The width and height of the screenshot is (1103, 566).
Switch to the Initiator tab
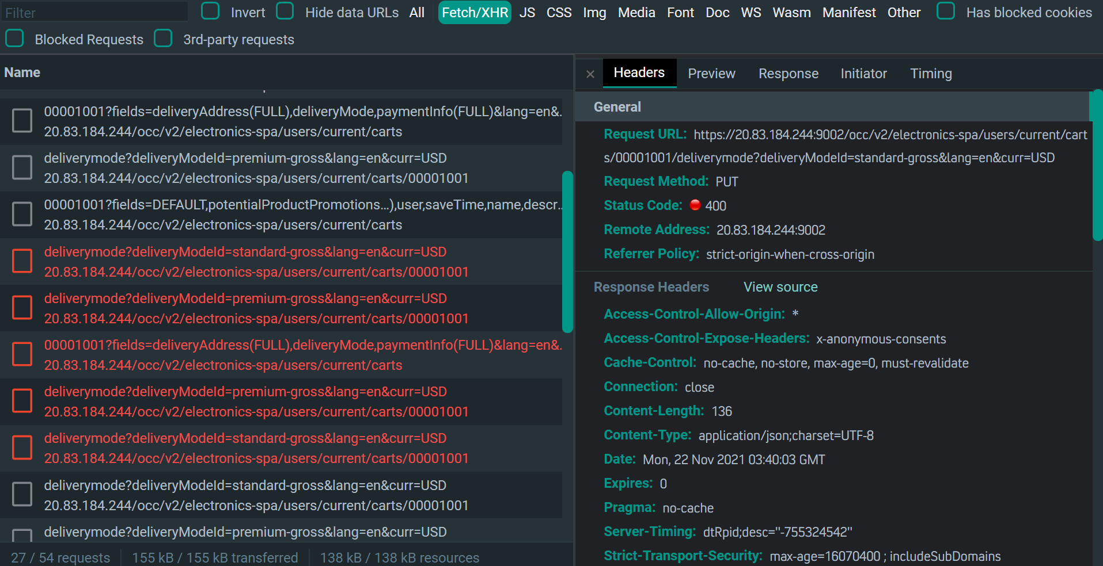pyautogui.click(x=863, y=73)
